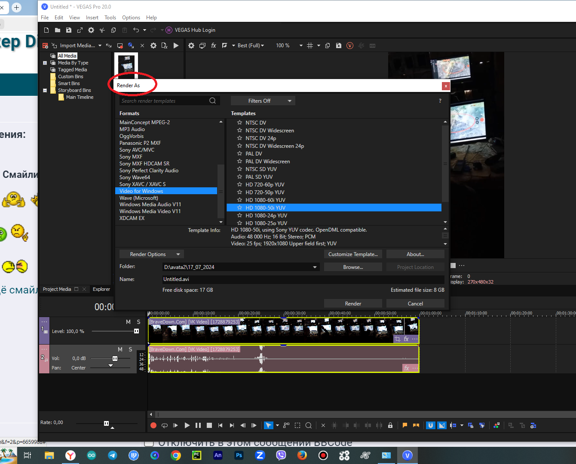Expand Media By Type tree node
This screenshot has width=576, height=464.
click(x=45, y=63)
